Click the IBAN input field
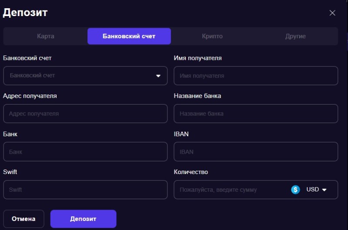The width and height of the screenshot is (348, 230). pos(256,152)
